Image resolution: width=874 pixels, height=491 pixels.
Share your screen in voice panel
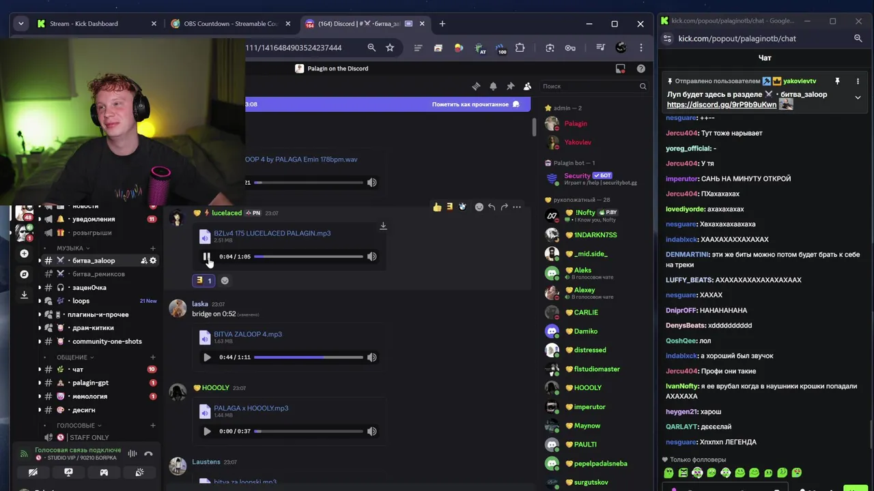click(x=68, y=472)
